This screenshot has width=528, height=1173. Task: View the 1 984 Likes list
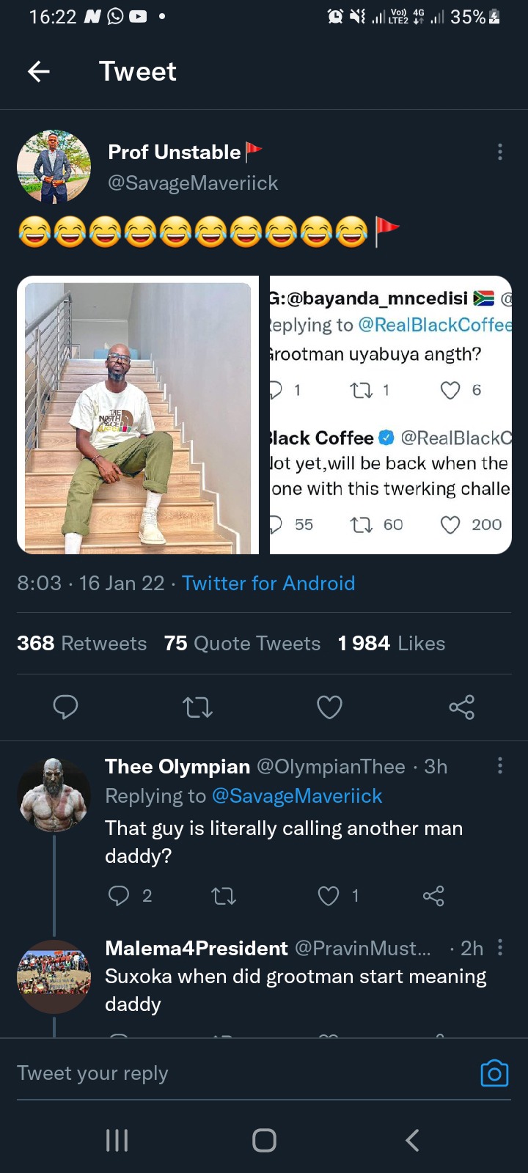click(392, 643)
